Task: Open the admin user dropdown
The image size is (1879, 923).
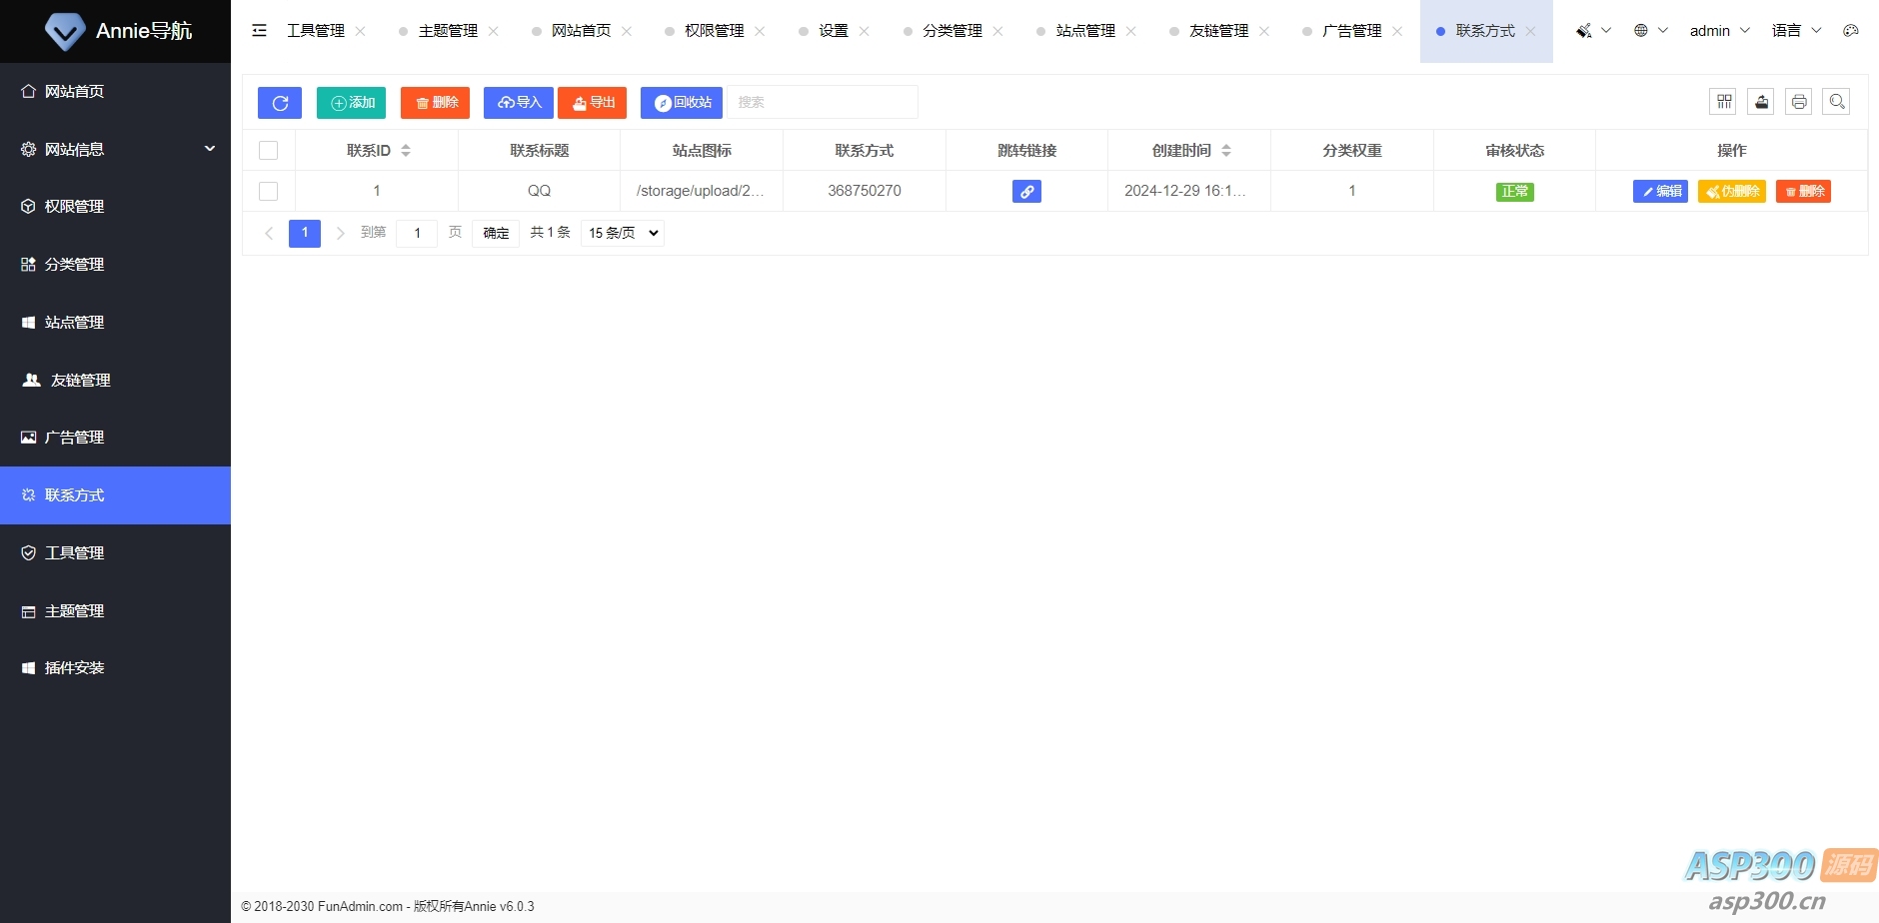Action: [1719, 31]
